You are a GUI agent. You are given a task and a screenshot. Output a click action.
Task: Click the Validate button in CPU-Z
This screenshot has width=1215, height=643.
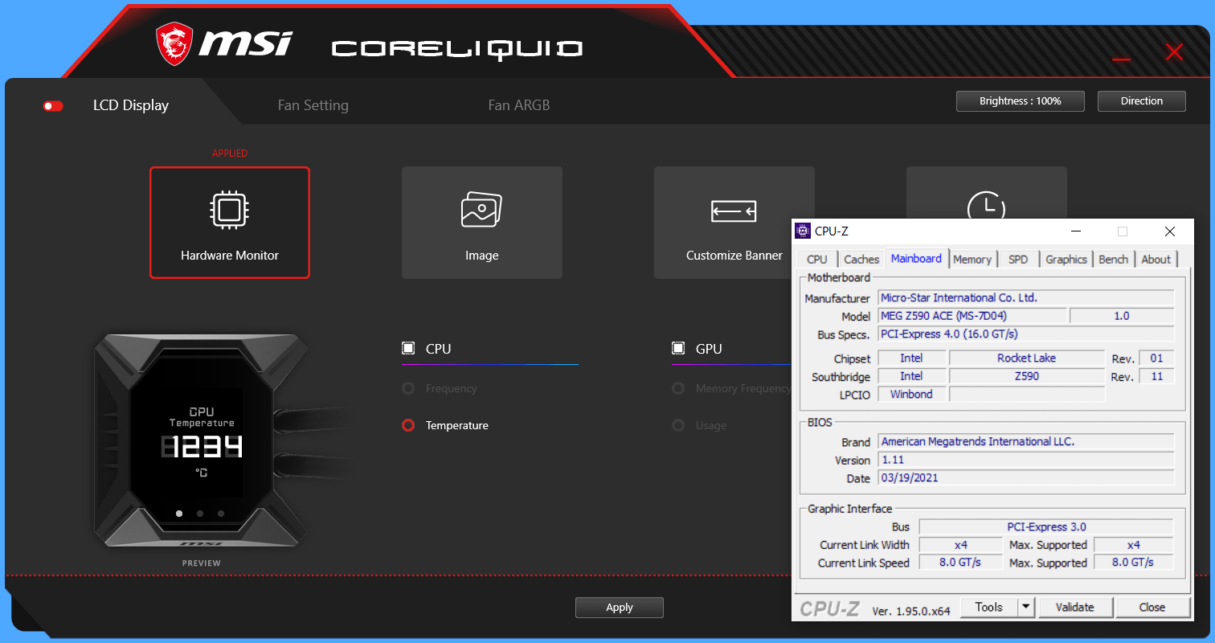(x=1075, y=608)
